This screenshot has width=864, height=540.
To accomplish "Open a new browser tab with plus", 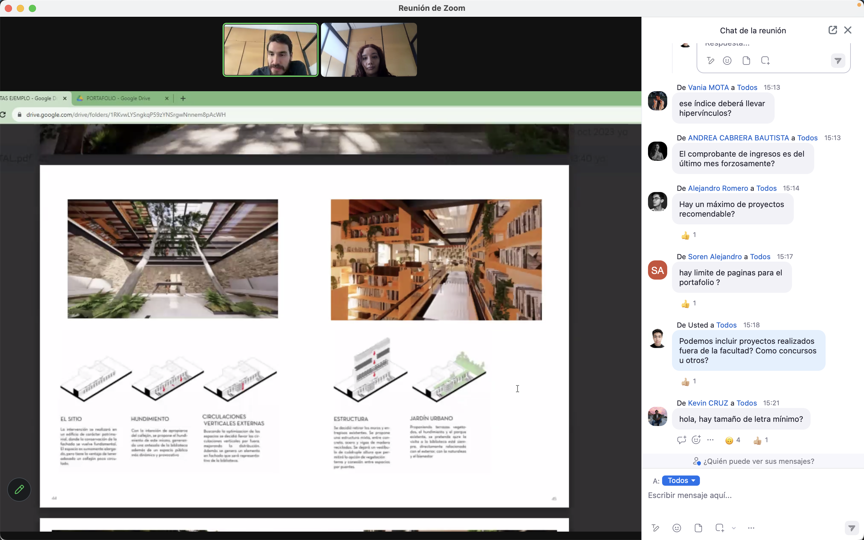I will point(183,98).
